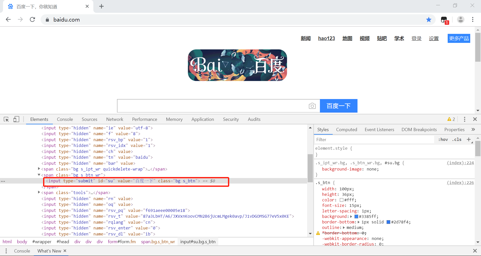Open the DevTools kebab menu
The height and width of the screenshot is (256, 481).
coord(464,119)
